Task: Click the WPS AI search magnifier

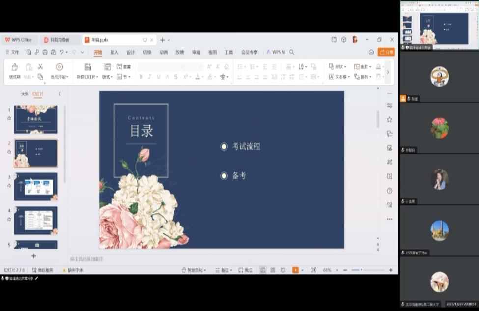Action: 292,52
